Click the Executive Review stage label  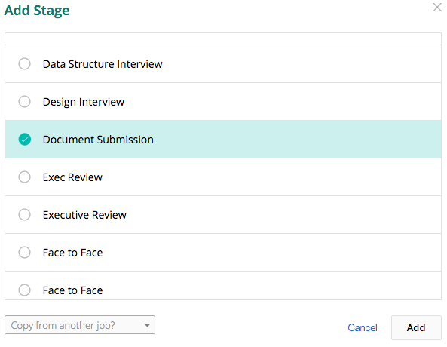tap(84, 215)
